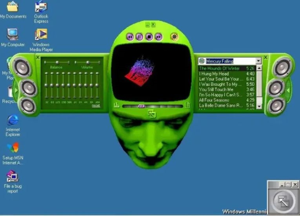Click the playlist scrollbar down arrow
Image resolution: width=300 pixels, height=216 pixels.
coord(259,106)
